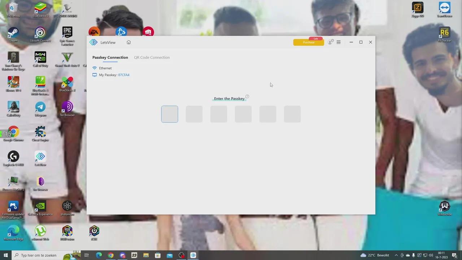Select the Ziggo GO desktop icon
This screenshot has width=462, height=260.
coord(418,10)
